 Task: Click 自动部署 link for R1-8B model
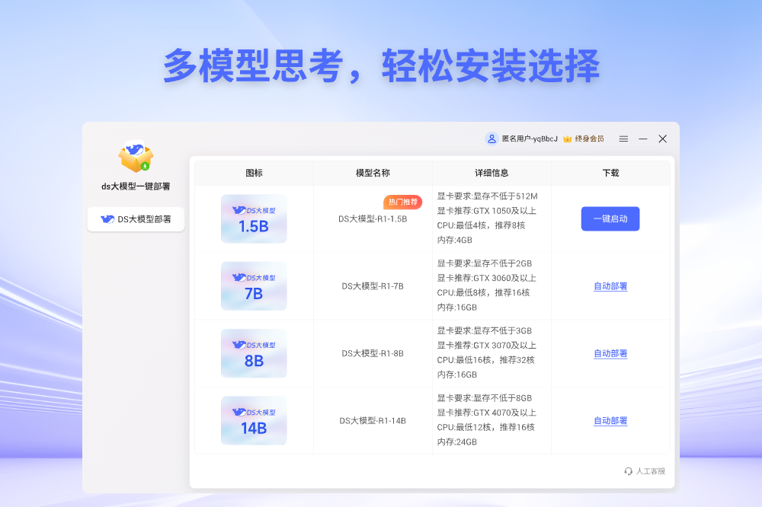click(x=610, y=353)
